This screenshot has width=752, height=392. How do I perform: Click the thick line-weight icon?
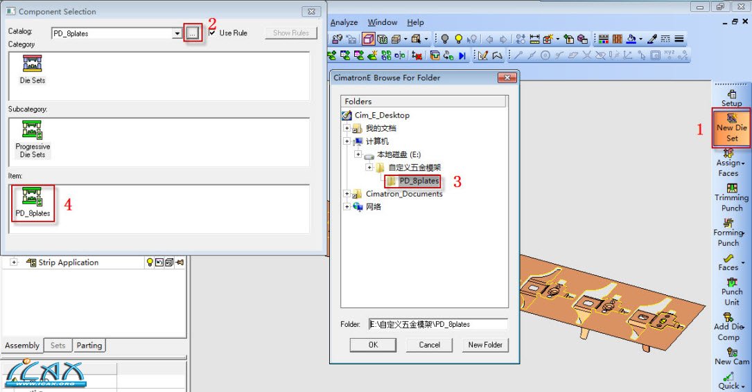pos(679,39)
